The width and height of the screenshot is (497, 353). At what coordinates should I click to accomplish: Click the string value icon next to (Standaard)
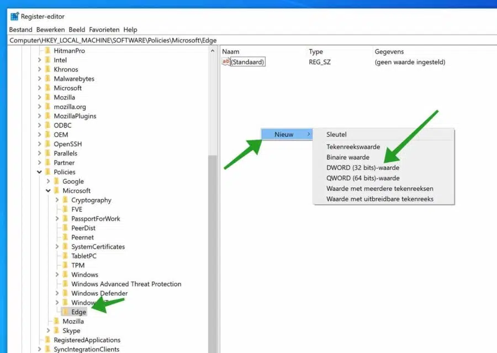tap(226, 62)
